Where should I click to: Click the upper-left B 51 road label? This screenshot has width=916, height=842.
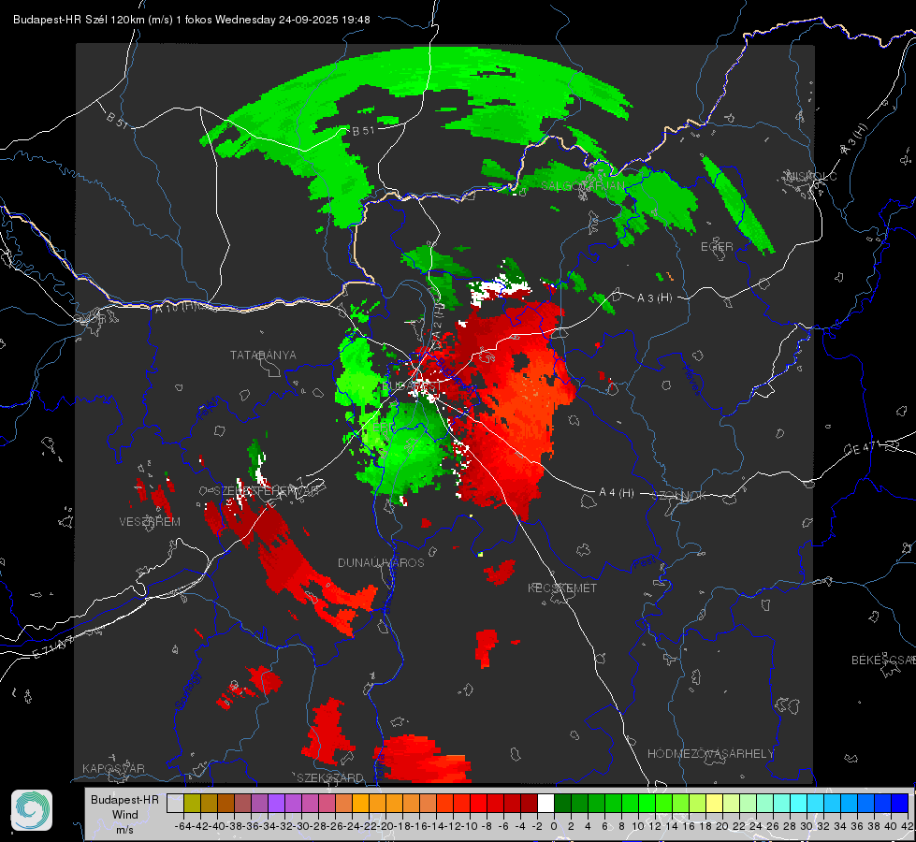(116, 119)
